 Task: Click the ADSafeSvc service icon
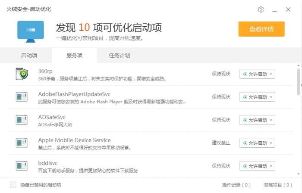[22, 120]
